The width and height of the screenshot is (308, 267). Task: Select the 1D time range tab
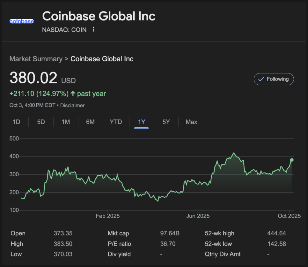(16, 122)
